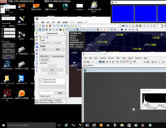Viewport: 166px width, 128px height.
Task: Toggle the DSS image icon in Cartes du Ciel
Action: point(57,30)
